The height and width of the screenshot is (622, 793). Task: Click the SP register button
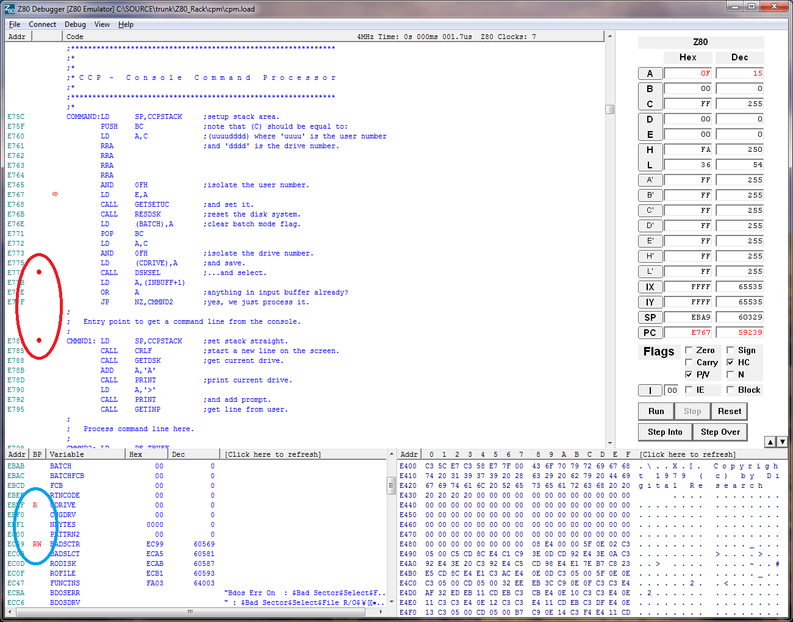point(650,317)
